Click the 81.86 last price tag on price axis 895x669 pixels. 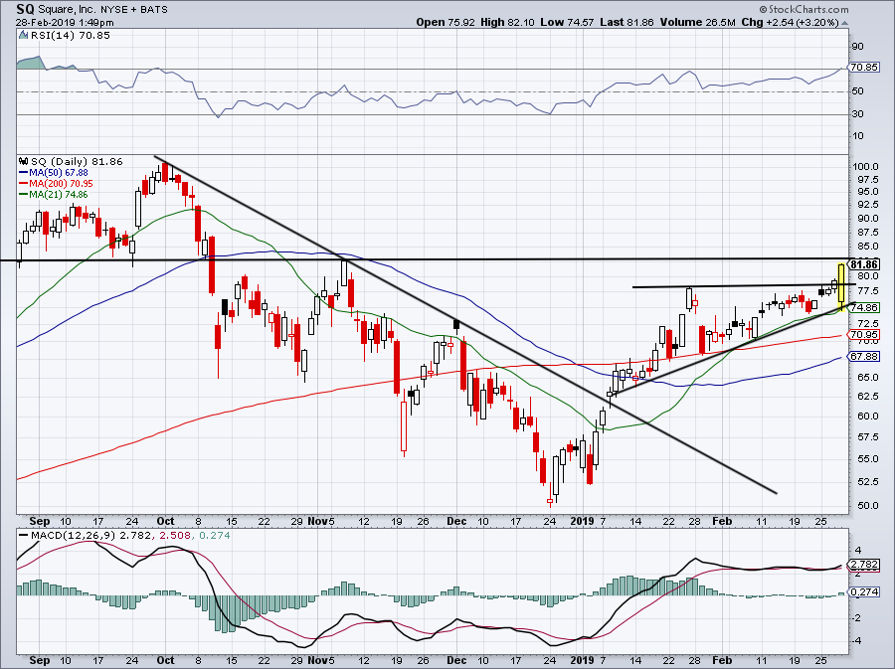[x=864, y=264]
